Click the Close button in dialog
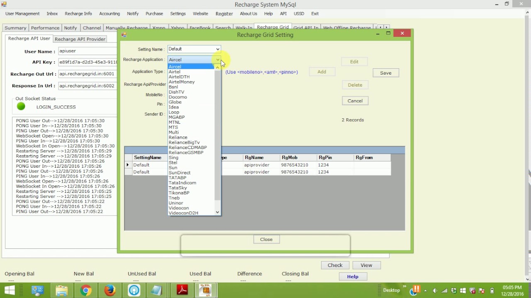531x298 pixels. click(266, 239)
